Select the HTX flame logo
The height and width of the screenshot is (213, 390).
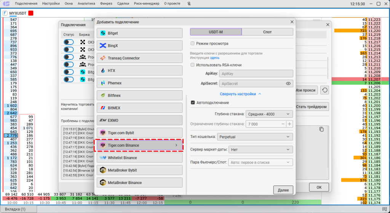(103, 70)
